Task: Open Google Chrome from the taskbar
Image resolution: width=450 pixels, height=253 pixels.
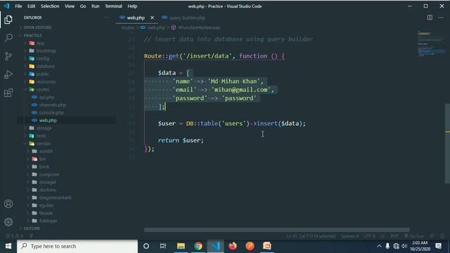Action: 198,246
